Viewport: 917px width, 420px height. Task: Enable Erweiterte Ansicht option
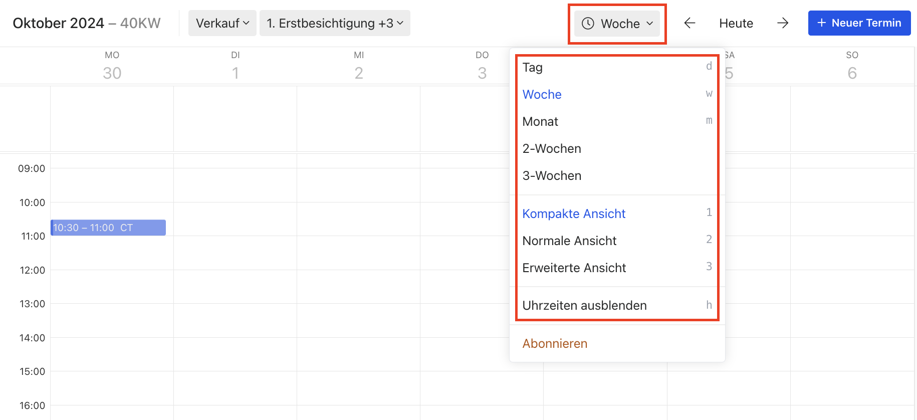(x=574, y=268)
